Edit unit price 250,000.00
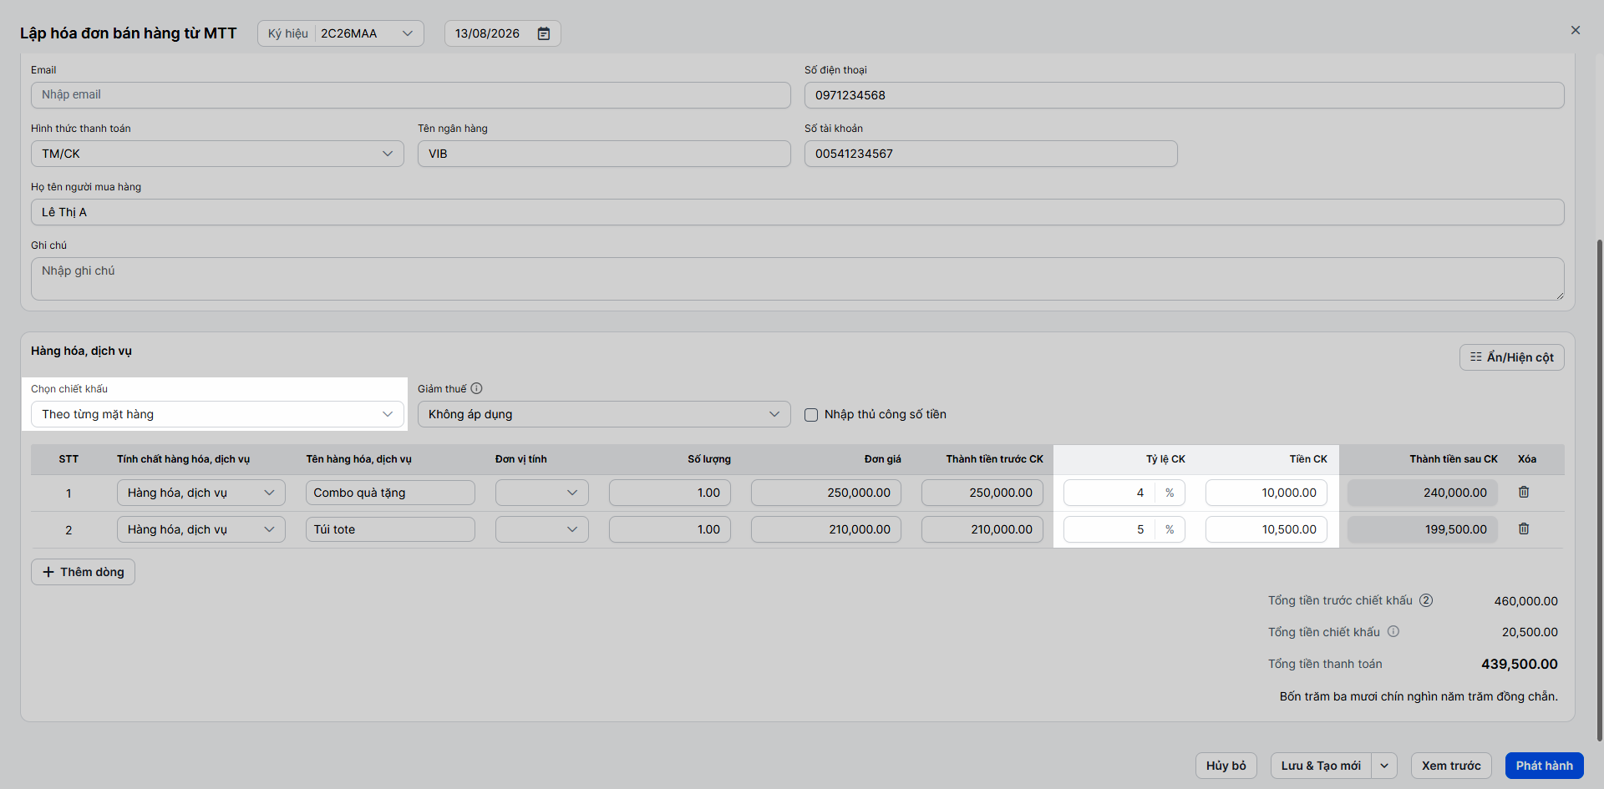 (826, 493)
